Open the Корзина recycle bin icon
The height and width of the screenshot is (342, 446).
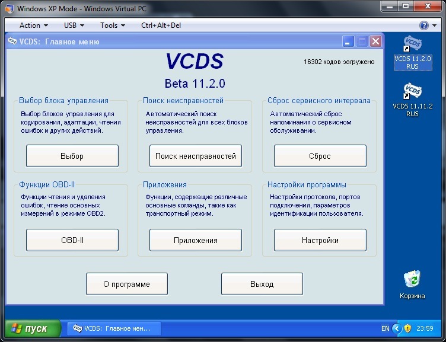[412, 285]
